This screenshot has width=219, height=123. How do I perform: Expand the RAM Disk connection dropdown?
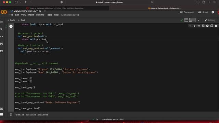[x=198, y=20]
